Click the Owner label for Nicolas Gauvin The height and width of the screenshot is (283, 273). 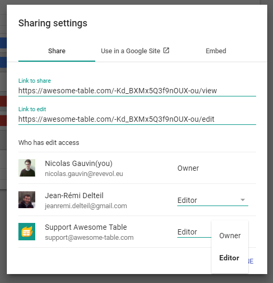click(x=188, y=168)
